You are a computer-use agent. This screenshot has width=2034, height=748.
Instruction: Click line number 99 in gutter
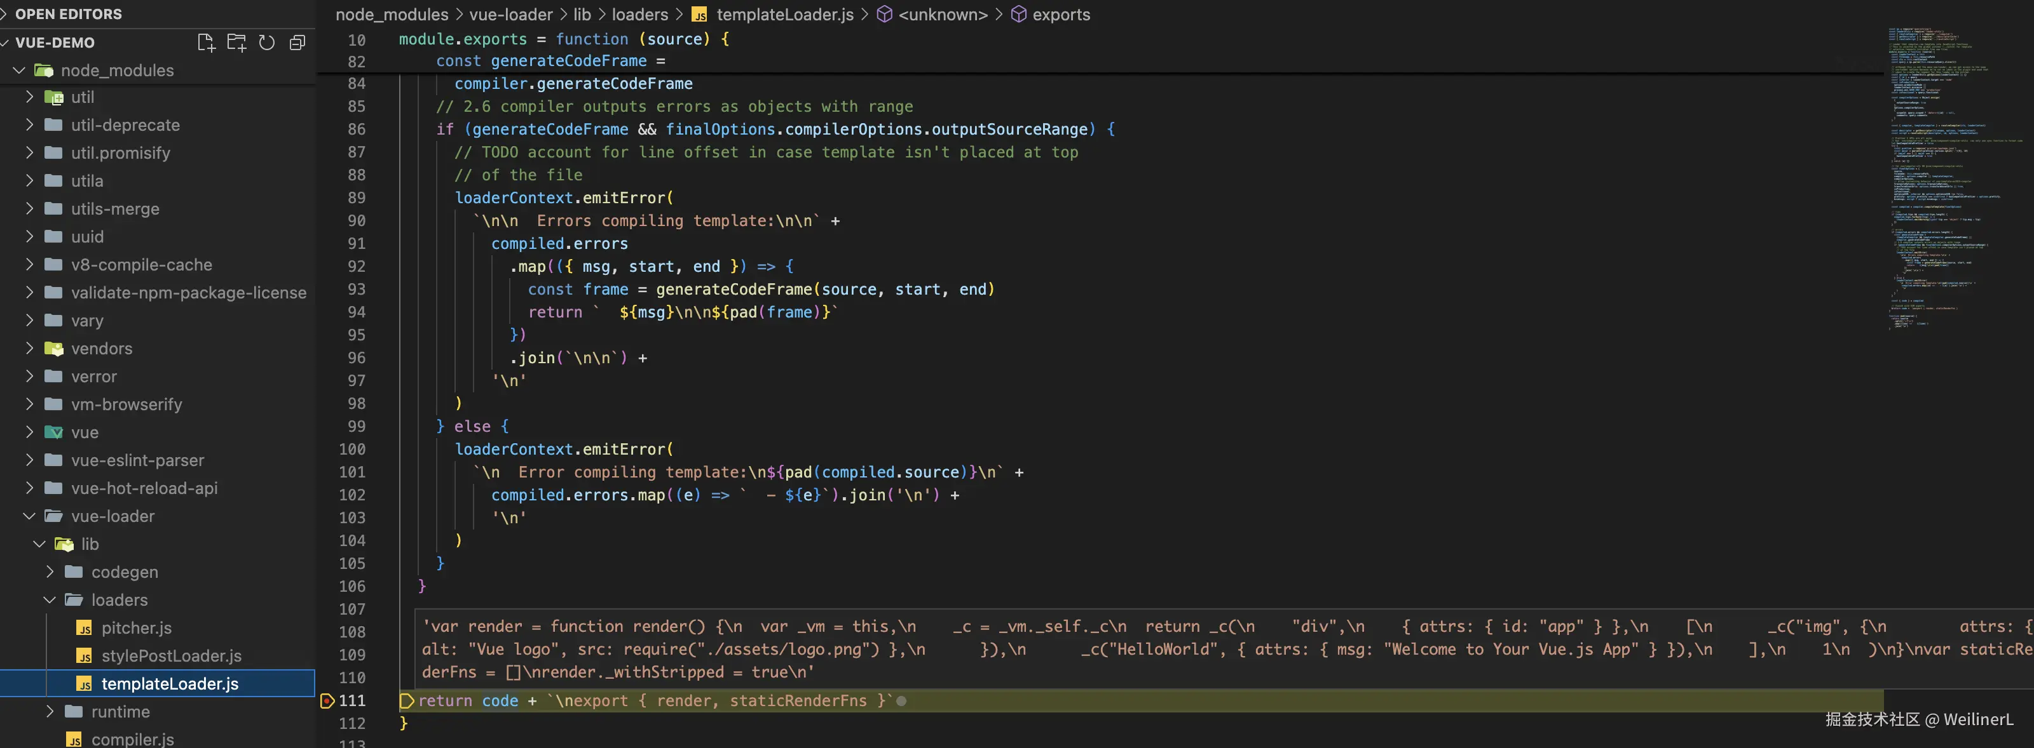point(356,426)
